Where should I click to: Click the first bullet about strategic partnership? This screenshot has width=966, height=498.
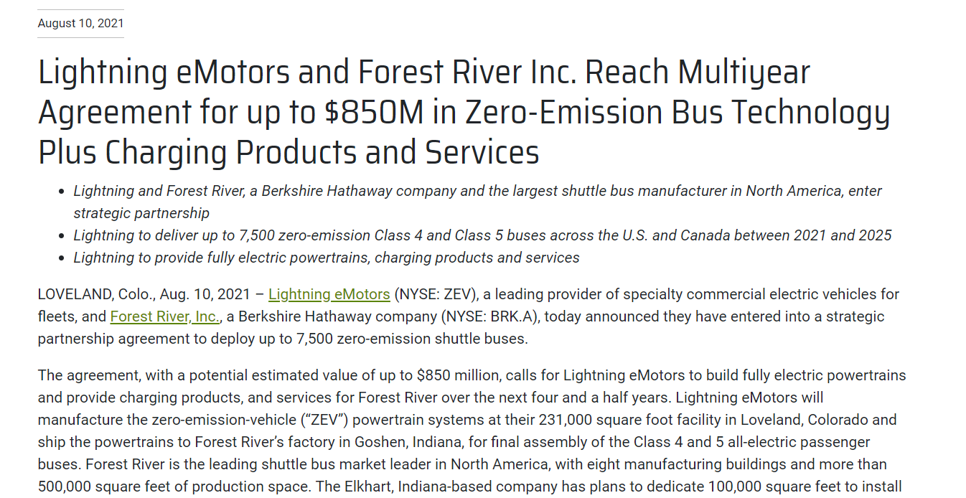pyautogui.click(x=477, y=192)
